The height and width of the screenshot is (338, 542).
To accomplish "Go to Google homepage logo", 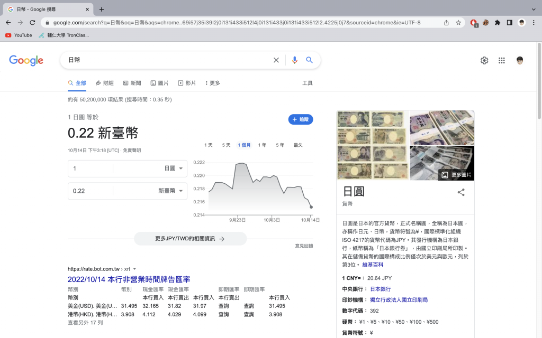I will click(26, 60).
